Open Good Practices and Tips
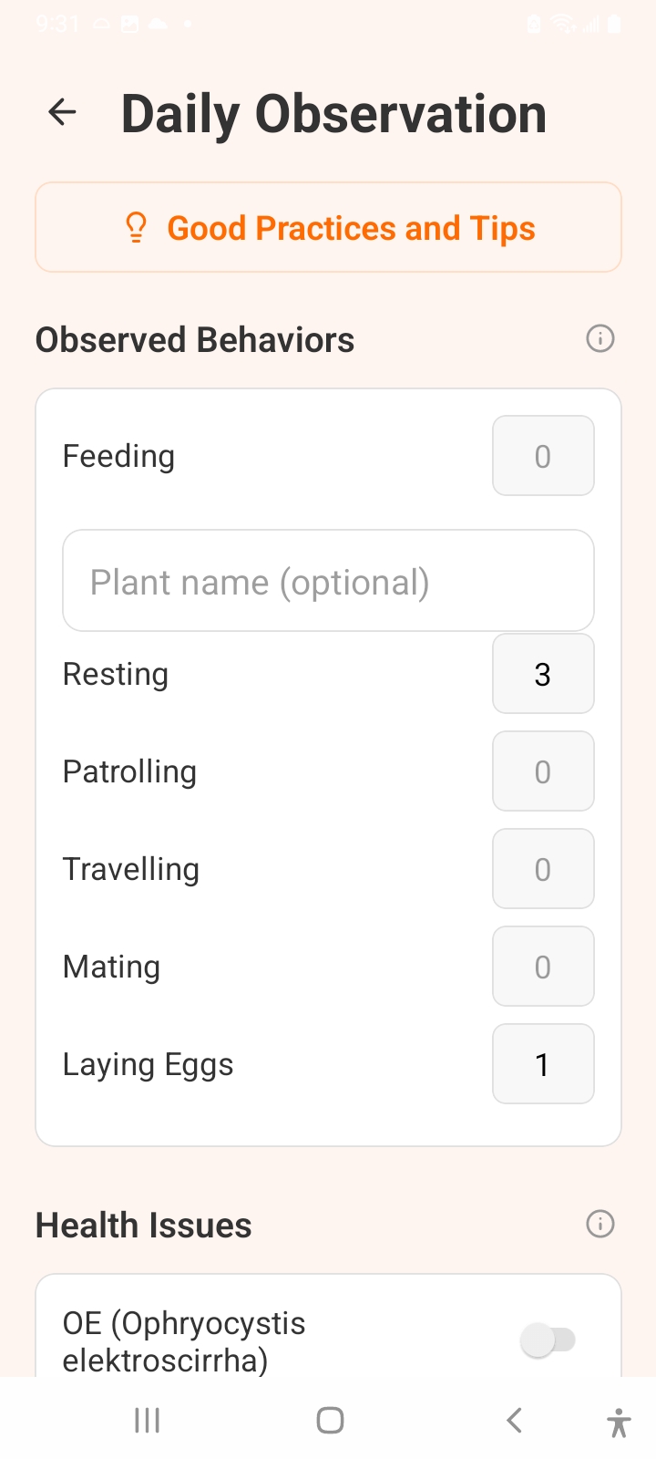The height and width of the screenshot is (1459, 656). pos(352,228)
